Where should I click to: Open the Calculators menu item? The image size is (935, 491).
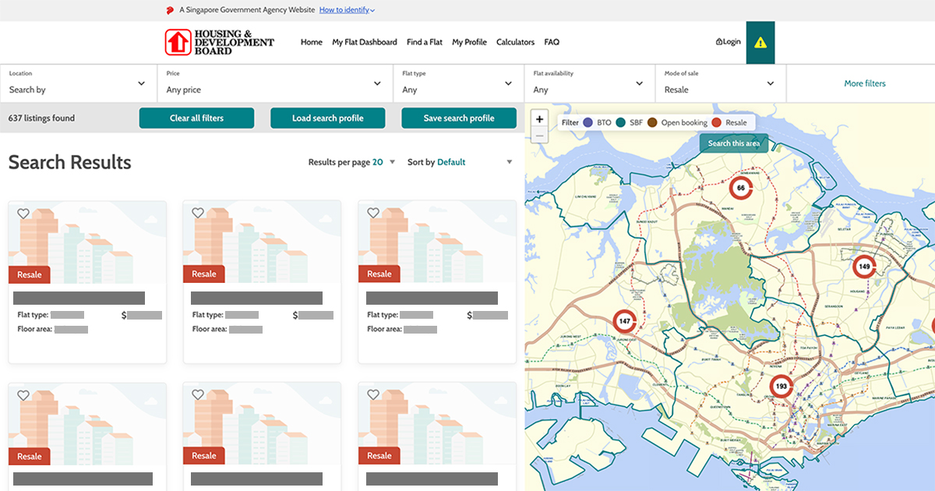[515, 42]
